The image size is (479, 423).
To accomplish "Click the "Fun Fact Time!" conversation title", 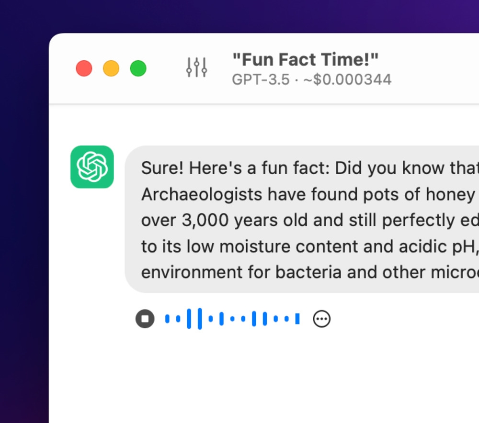I will (x=305, y=60).
